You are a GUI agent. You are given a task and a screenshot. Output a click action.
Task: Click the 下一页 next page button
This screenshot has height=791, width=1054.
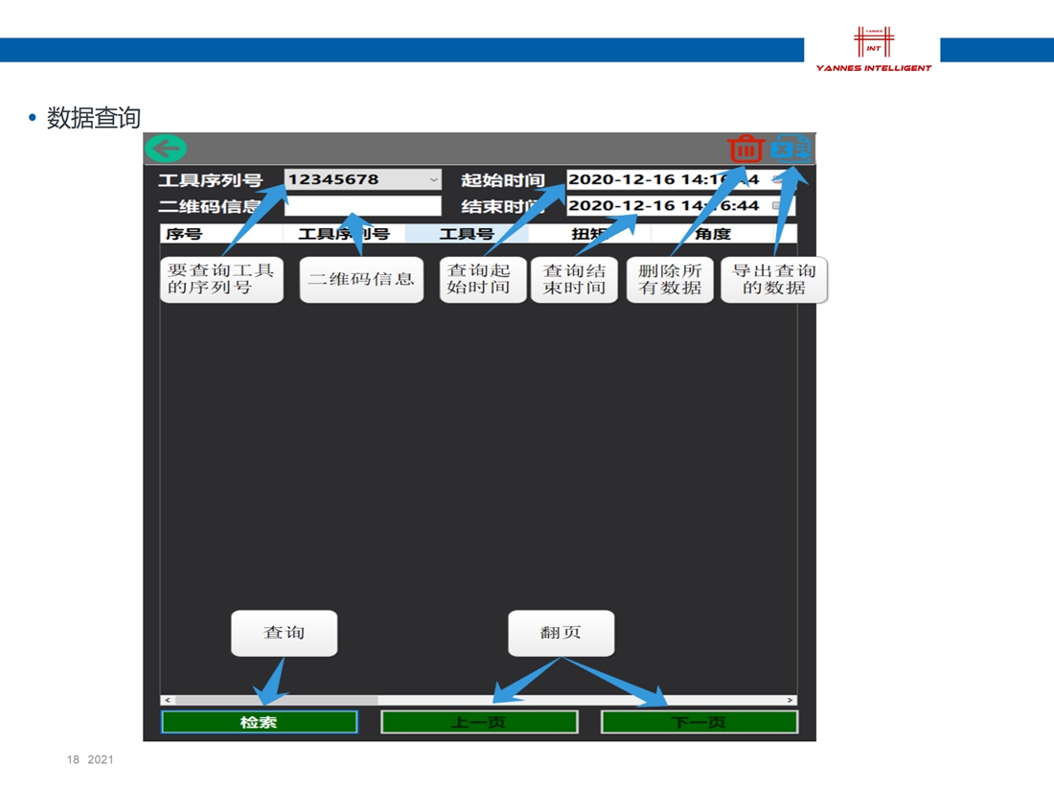699,722
